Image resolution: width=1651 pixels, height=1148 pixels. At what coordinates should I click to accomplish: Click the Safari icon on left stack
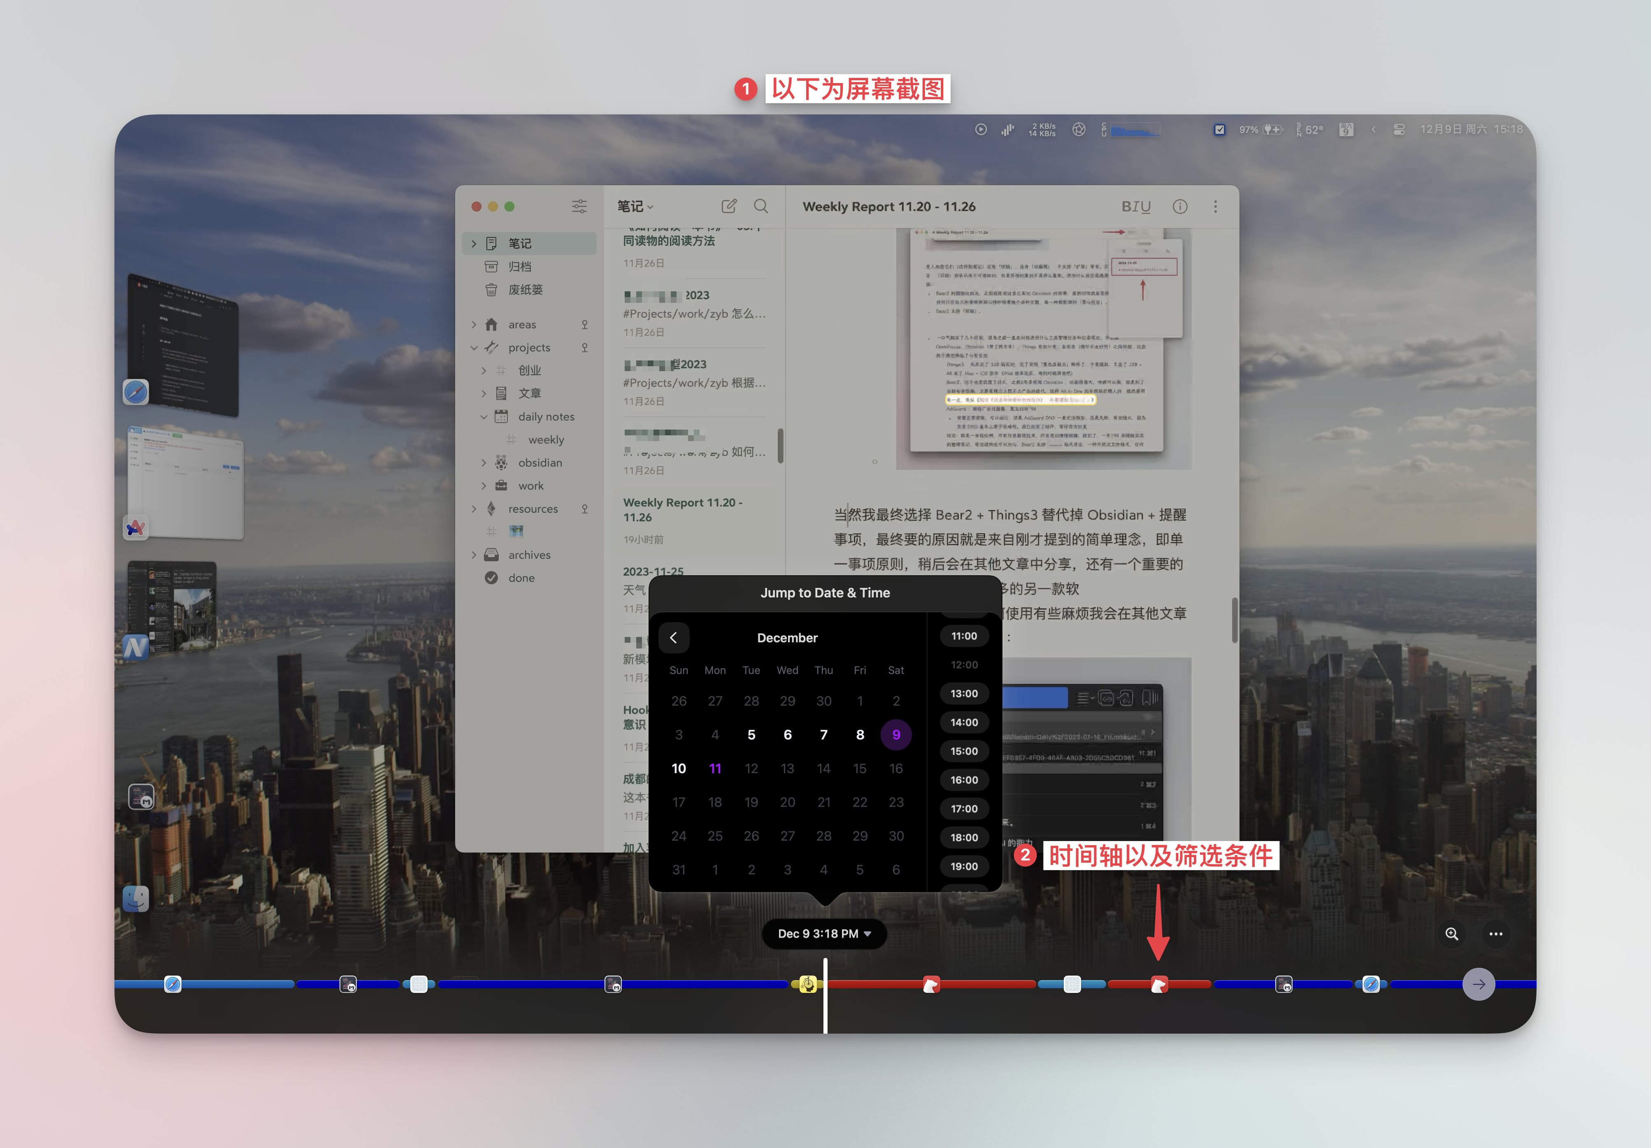click(x=136, y=392)
